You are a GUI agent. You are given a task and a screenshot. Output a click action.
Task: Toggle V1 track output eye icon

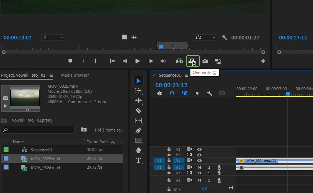click(200, 161)
